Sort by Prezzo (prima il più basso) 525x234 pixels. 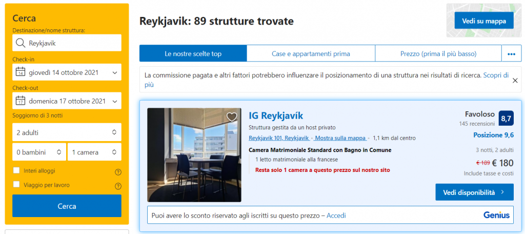[x=438, y=53]
